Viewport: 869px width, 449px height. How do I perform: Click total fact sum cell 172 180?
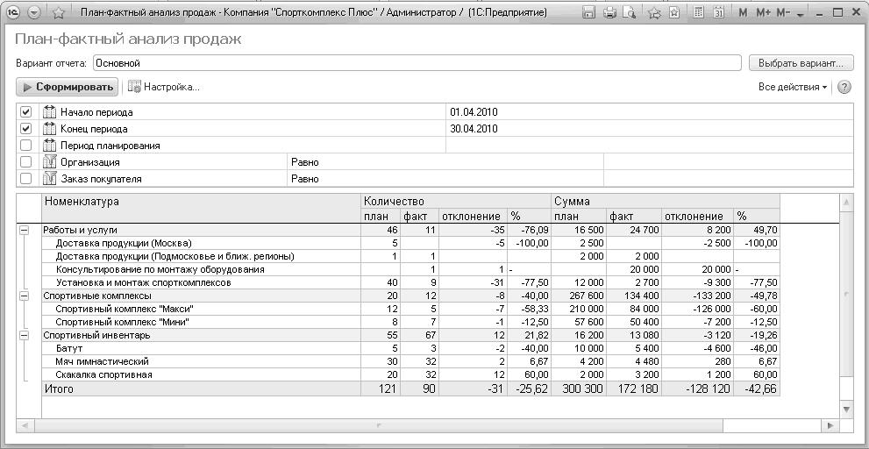(634, 389)
